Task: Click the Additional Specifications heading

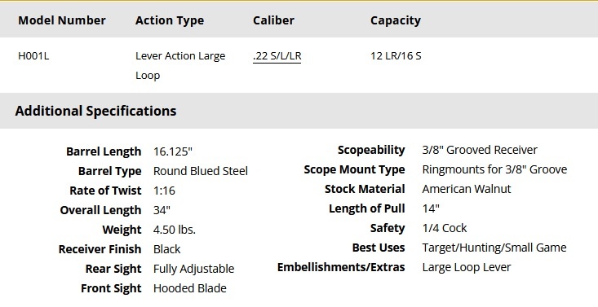Action: (95, 111)
